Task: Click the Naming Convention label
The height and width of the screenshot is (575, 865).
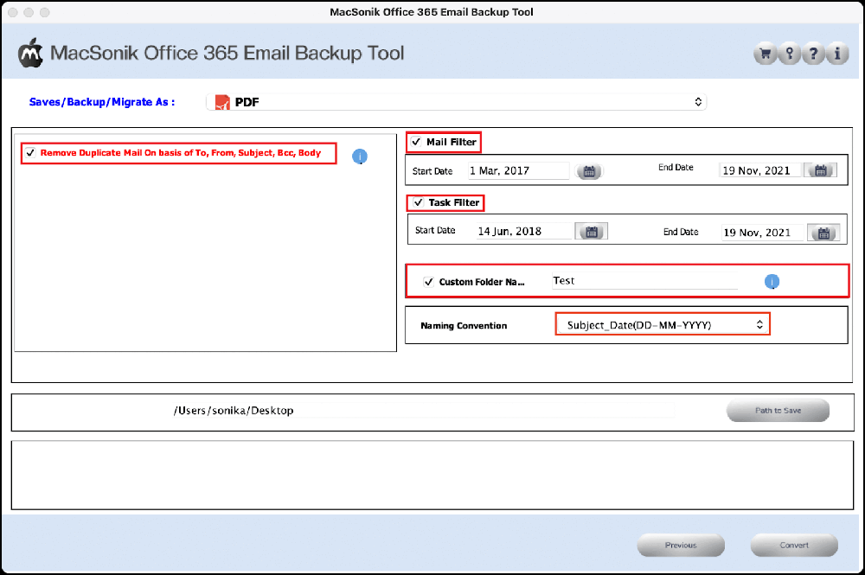Action: [464, 326]
